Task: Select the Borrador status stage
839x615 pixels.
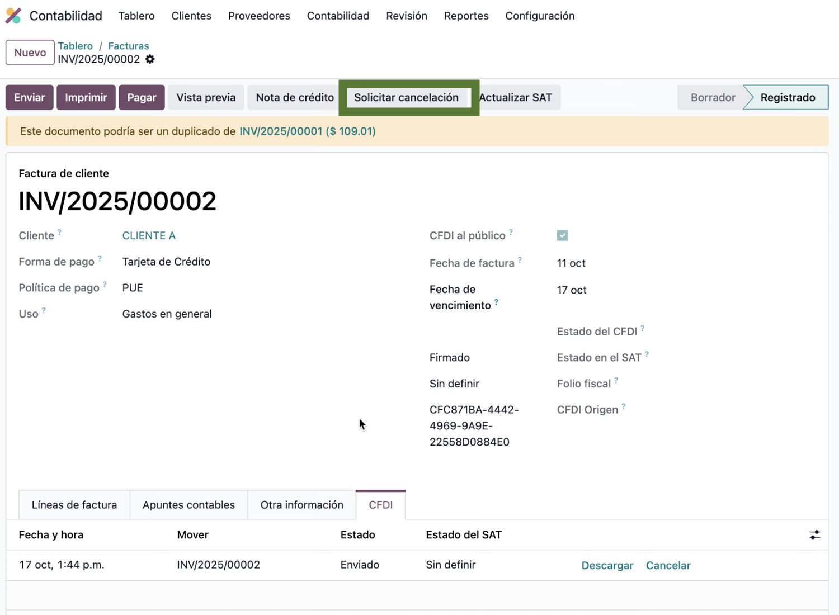Action: pos(712,97)
